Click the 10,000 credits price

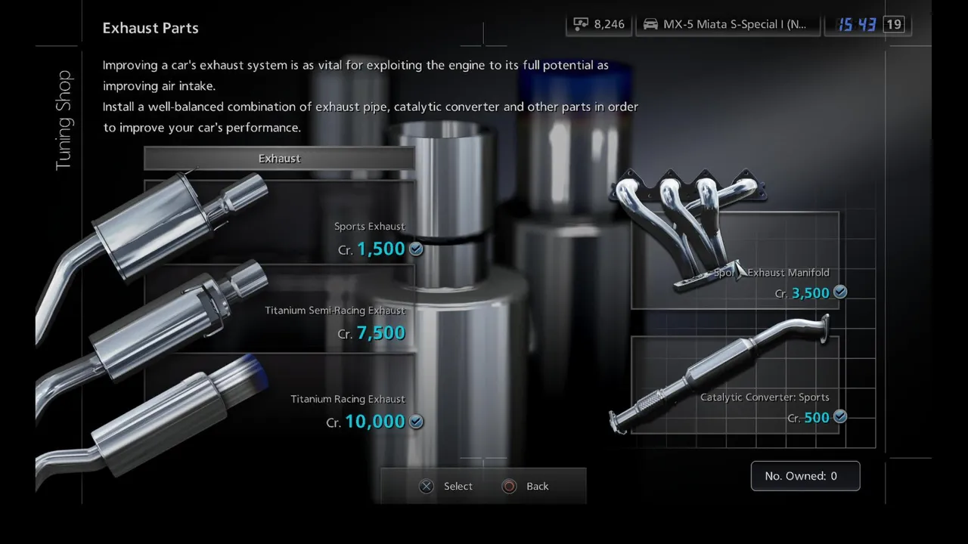point(374,421)
